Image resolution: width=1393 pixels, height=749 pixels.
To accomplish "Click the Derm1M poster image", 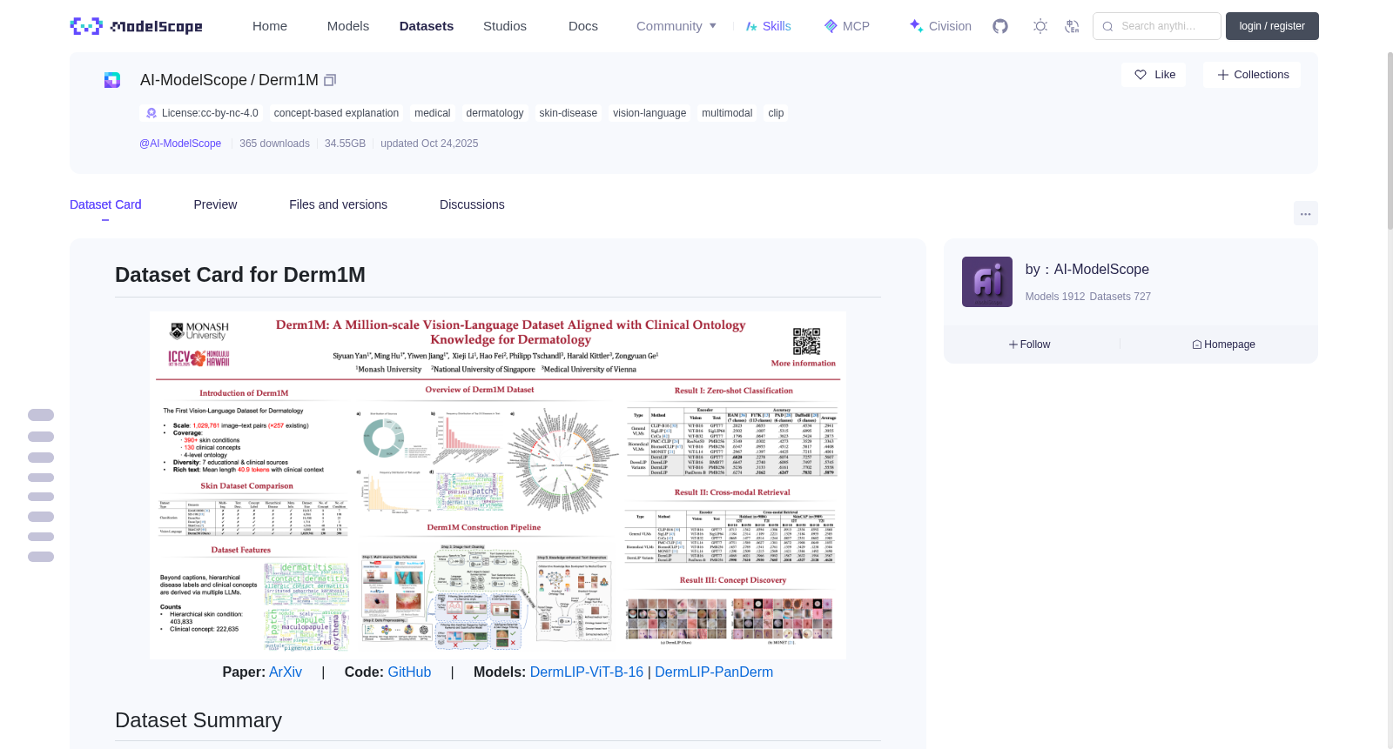I will click(x=498, y=485).
